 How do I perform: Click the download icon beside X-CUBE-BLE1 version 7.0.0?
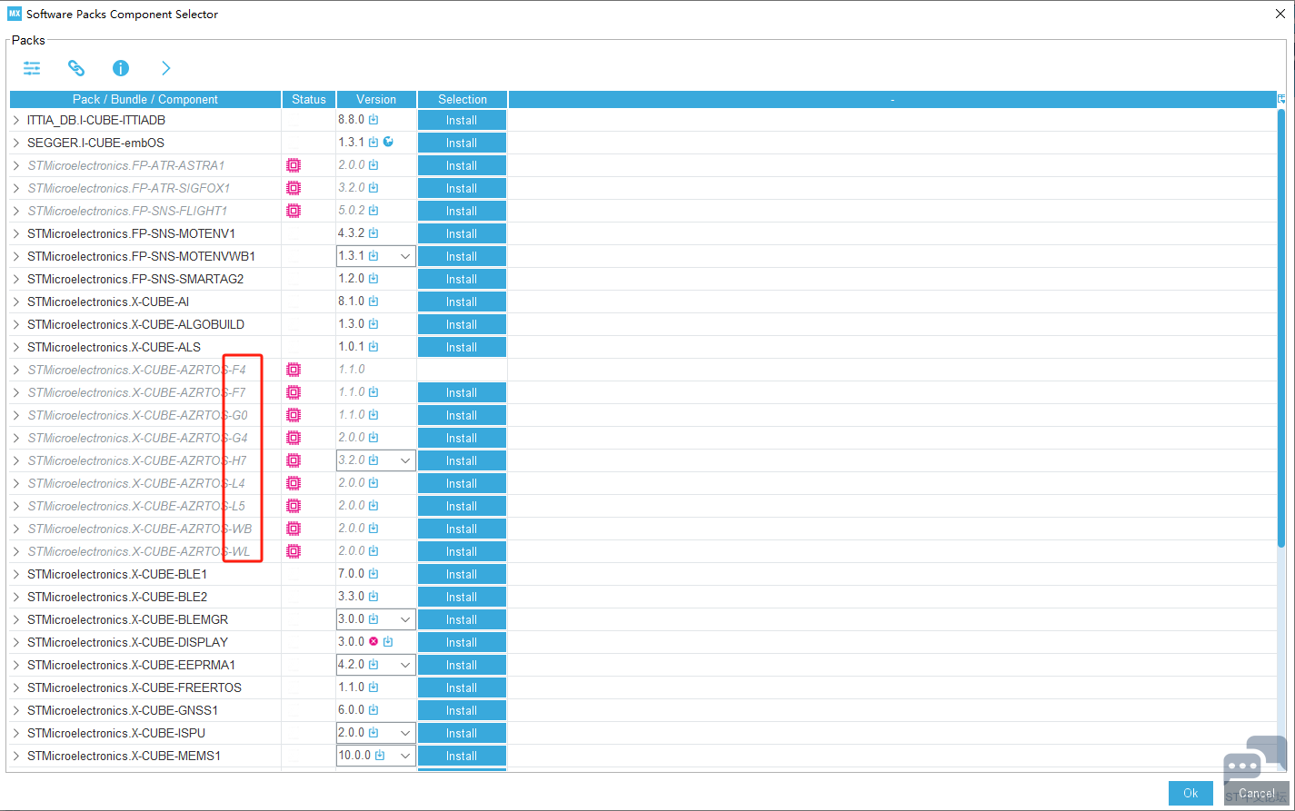click(374, 574)
